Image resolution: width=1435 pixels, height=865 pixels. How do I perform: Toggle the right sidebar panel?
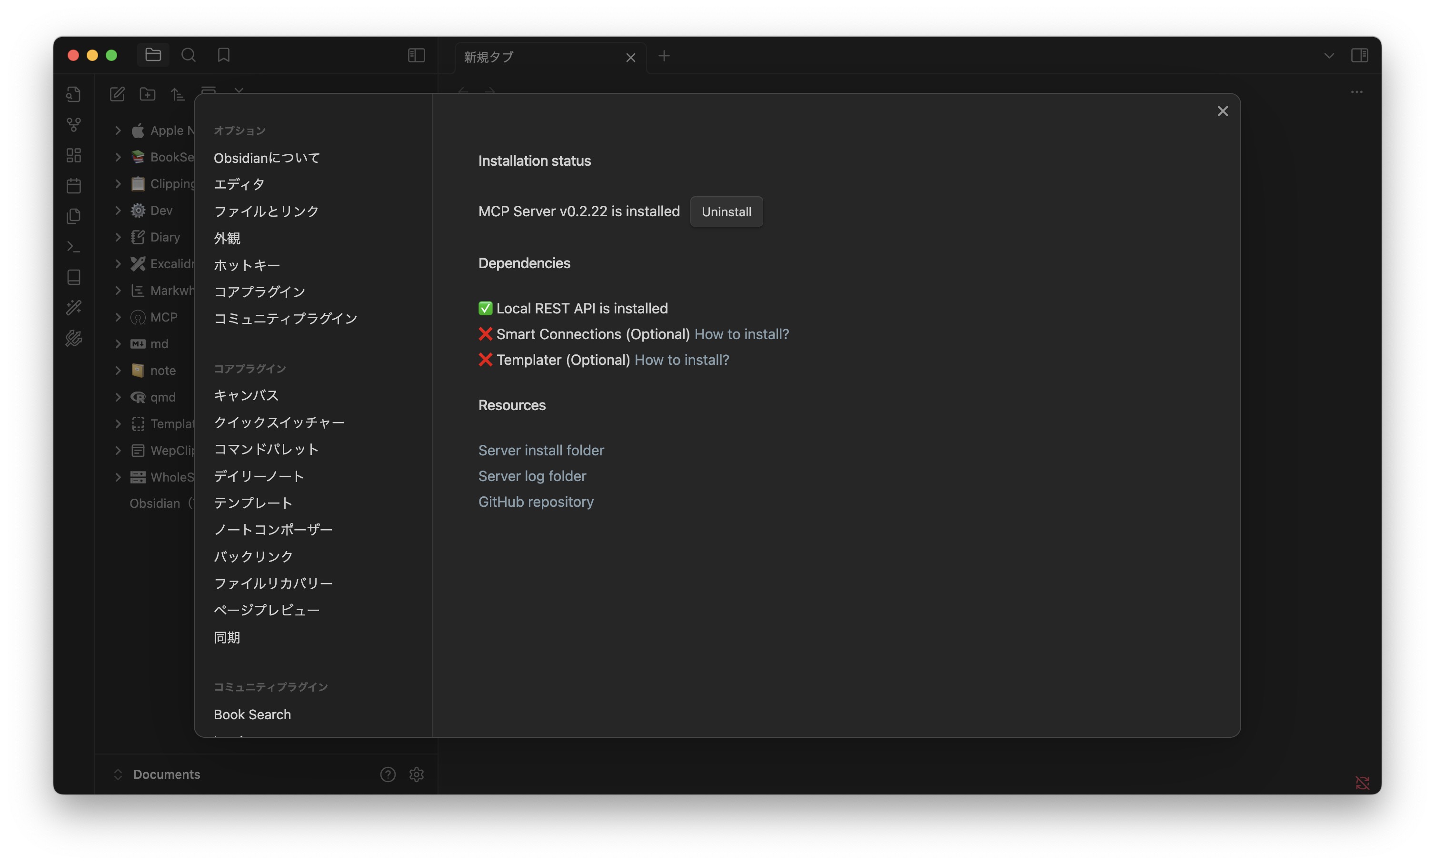[x=1360, y=55]
